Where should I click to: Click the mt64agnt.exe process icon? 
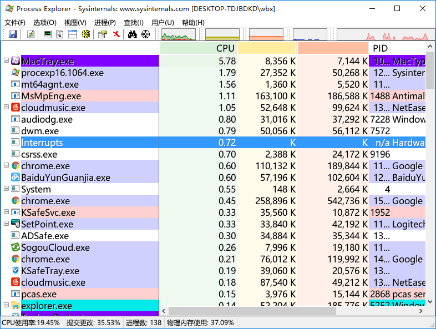16,84
